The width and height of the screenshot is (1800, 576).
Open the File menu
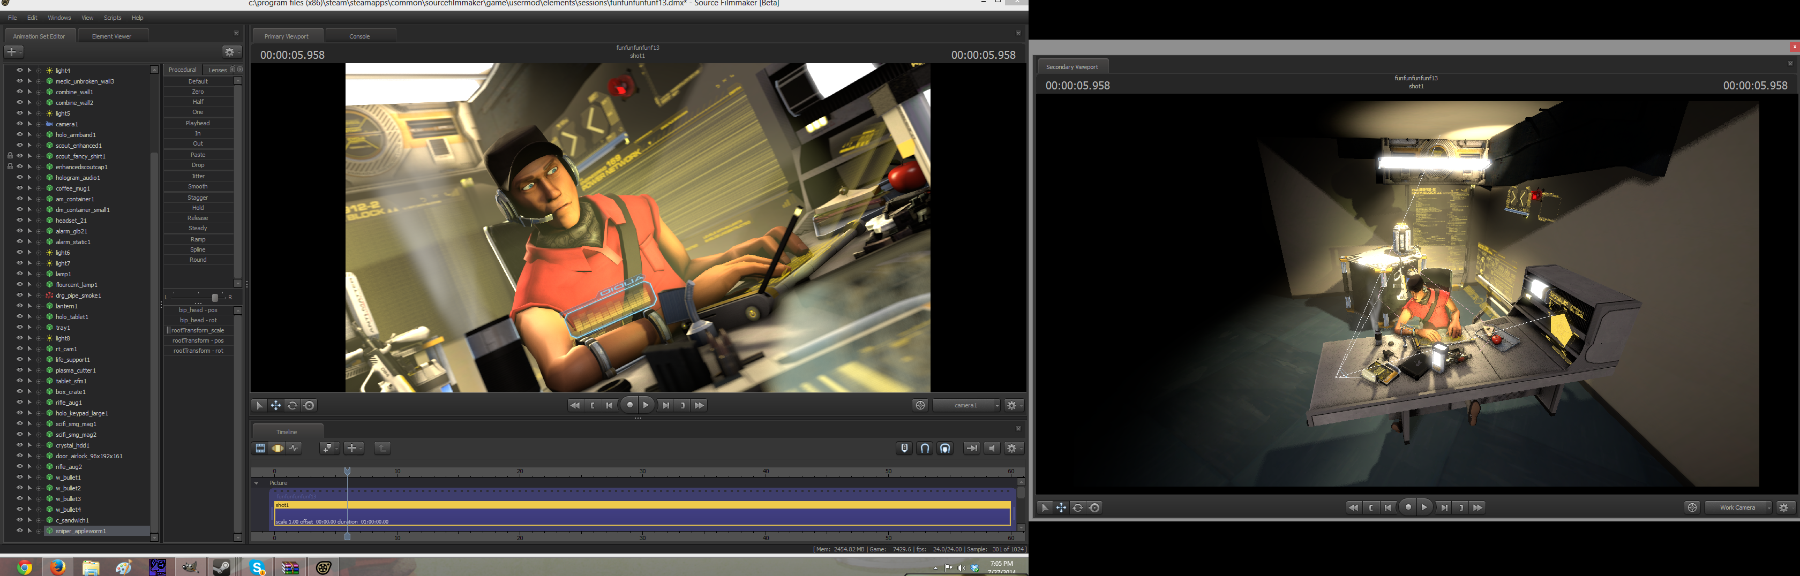12,18
